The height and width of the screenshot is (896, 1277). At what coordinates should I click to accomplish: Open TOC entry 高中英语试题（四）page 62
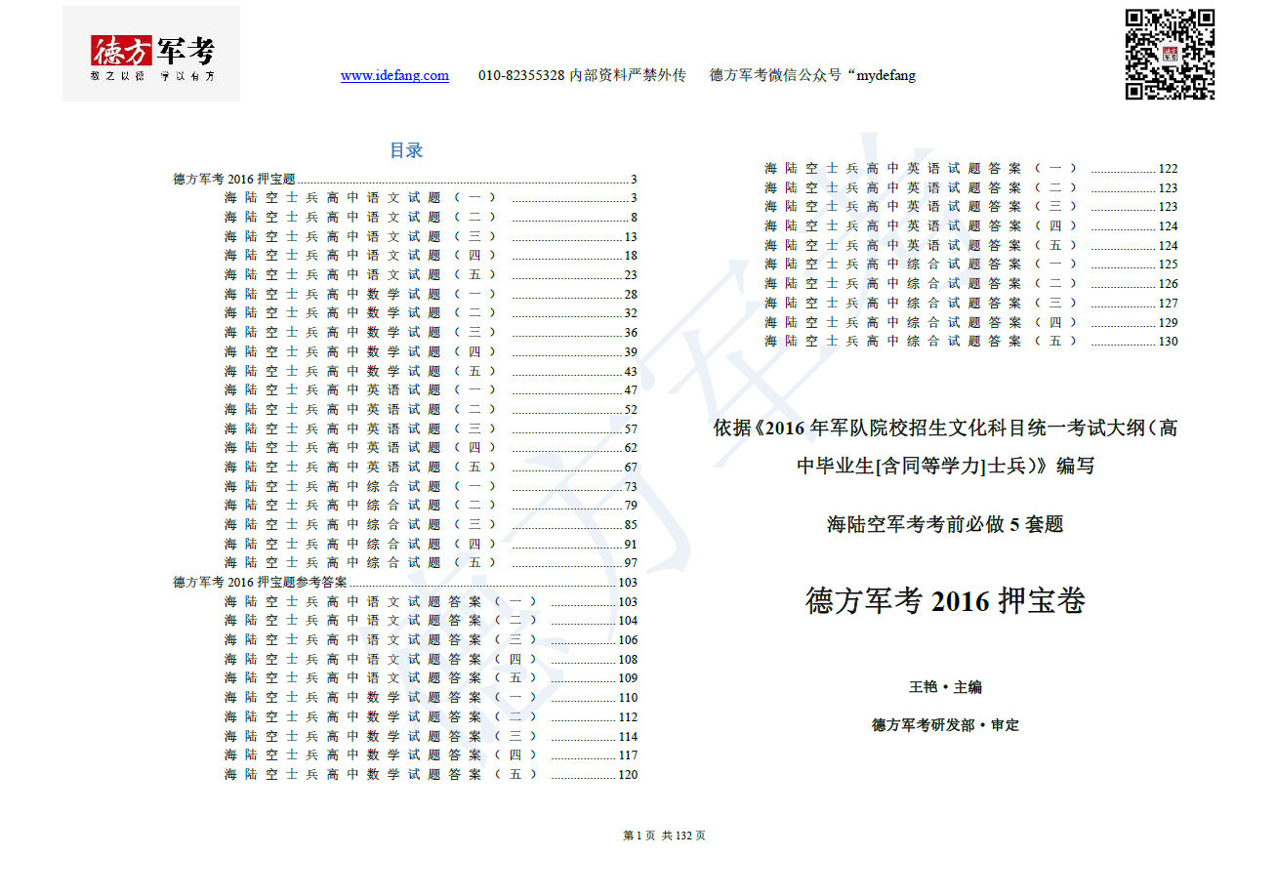click(x=431, y=448)
